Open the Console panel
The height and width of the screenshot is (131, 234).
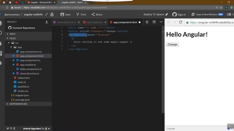point(171,128)
